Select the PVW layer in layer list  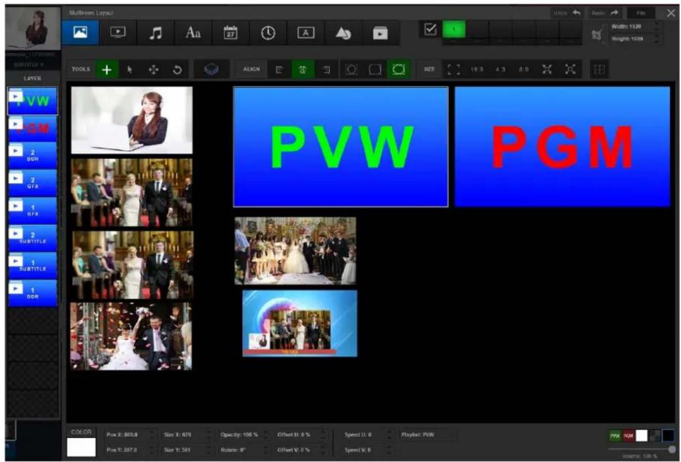(x=33, y=101)
